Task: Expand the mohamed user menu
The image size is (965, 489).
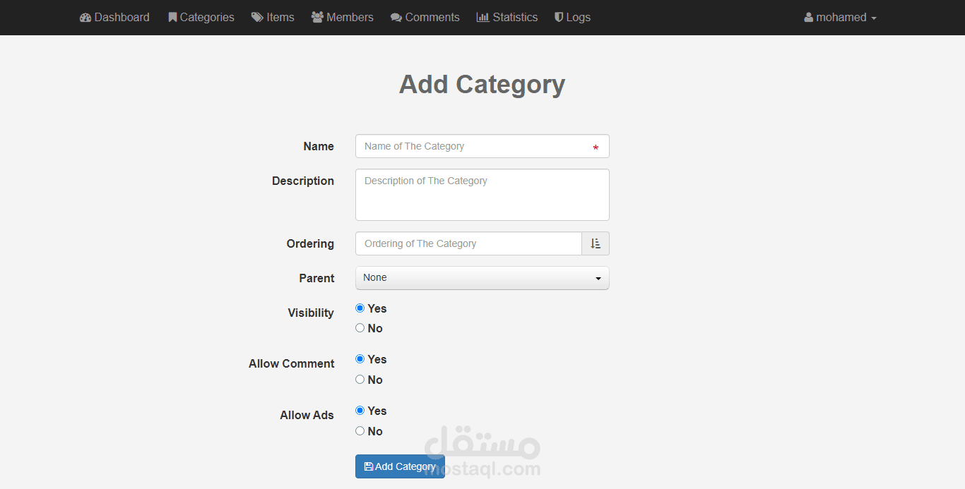Action: 840,18
